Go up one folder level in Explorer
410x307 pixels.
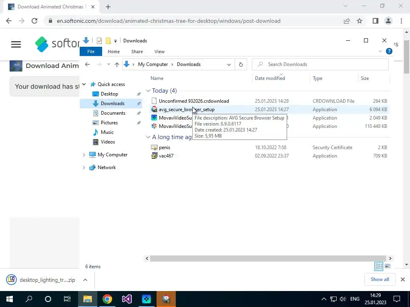tap(117, 64)
